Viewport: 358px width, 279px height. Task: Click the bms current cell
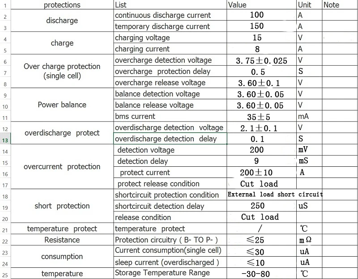pyautogui.click(x=170, y=116)
